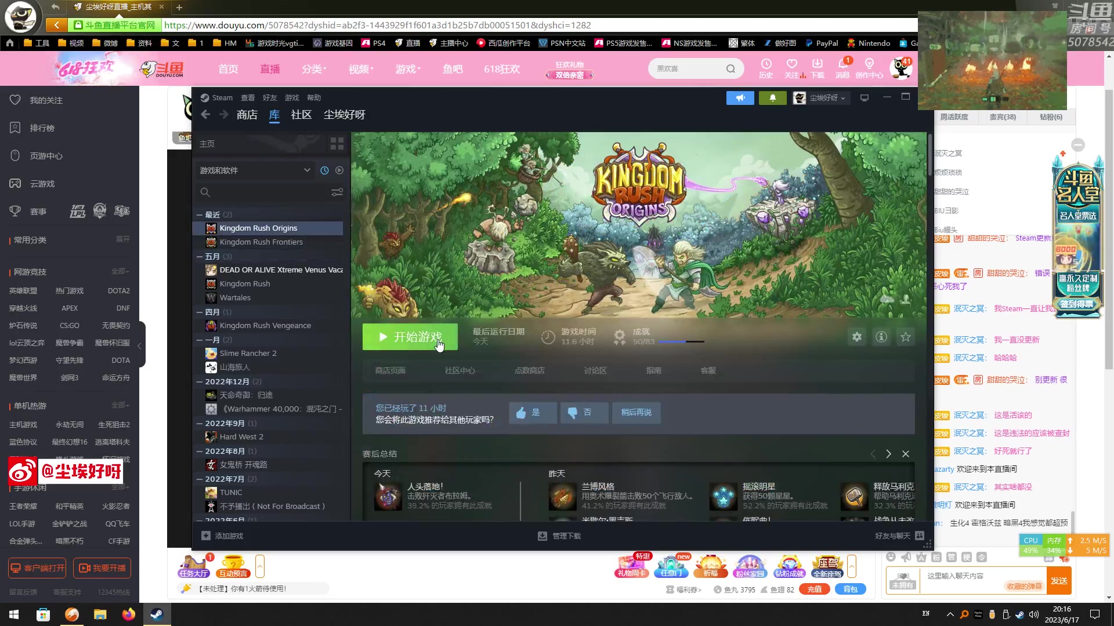This screenshot has height=626, width=1114.
Task: Select Kingdom Rush Frontiers in library
Action: coord(268,242)
